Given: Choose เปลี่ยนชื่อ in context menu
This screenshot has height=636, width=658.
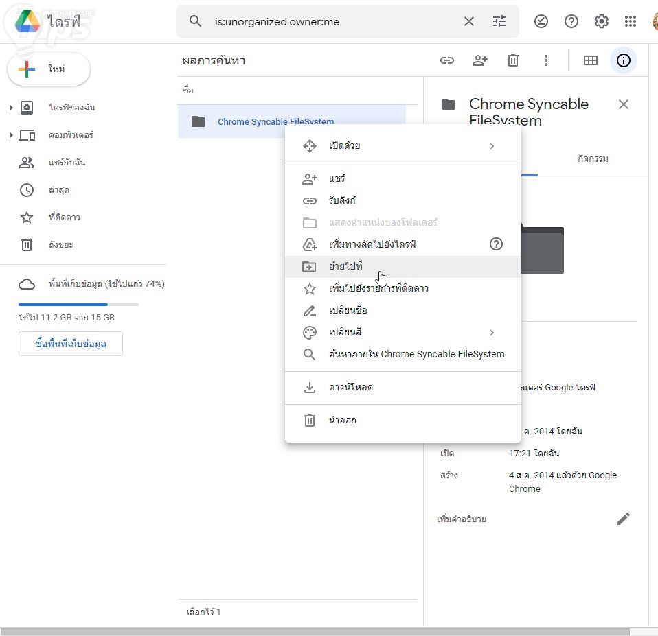Looking at the screenshot, I should point(403,310).
